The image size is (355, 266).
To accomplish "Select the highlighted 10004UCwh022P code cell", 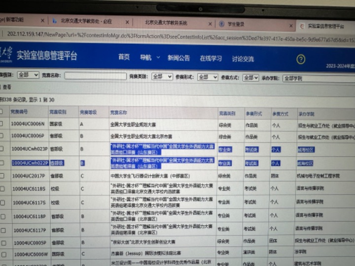I will click(x=30, y=163).
